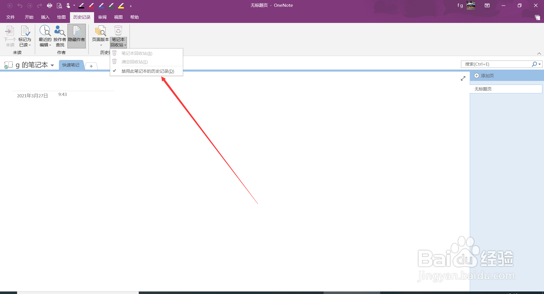Viewport: 544px width, 294px height.
Task: Click the account profile picture
Action: (471, 5)
